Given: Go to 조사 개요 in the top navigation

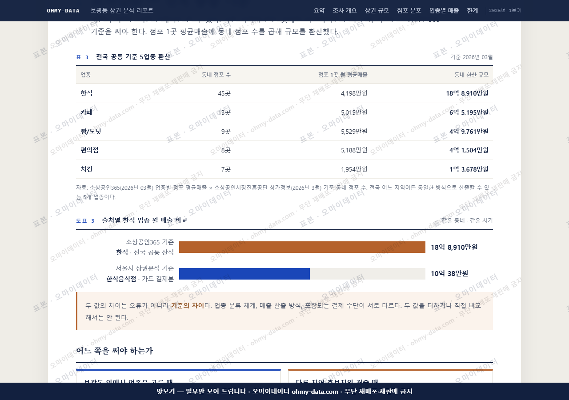Looking at the screenshot, I should click(345, 11).
